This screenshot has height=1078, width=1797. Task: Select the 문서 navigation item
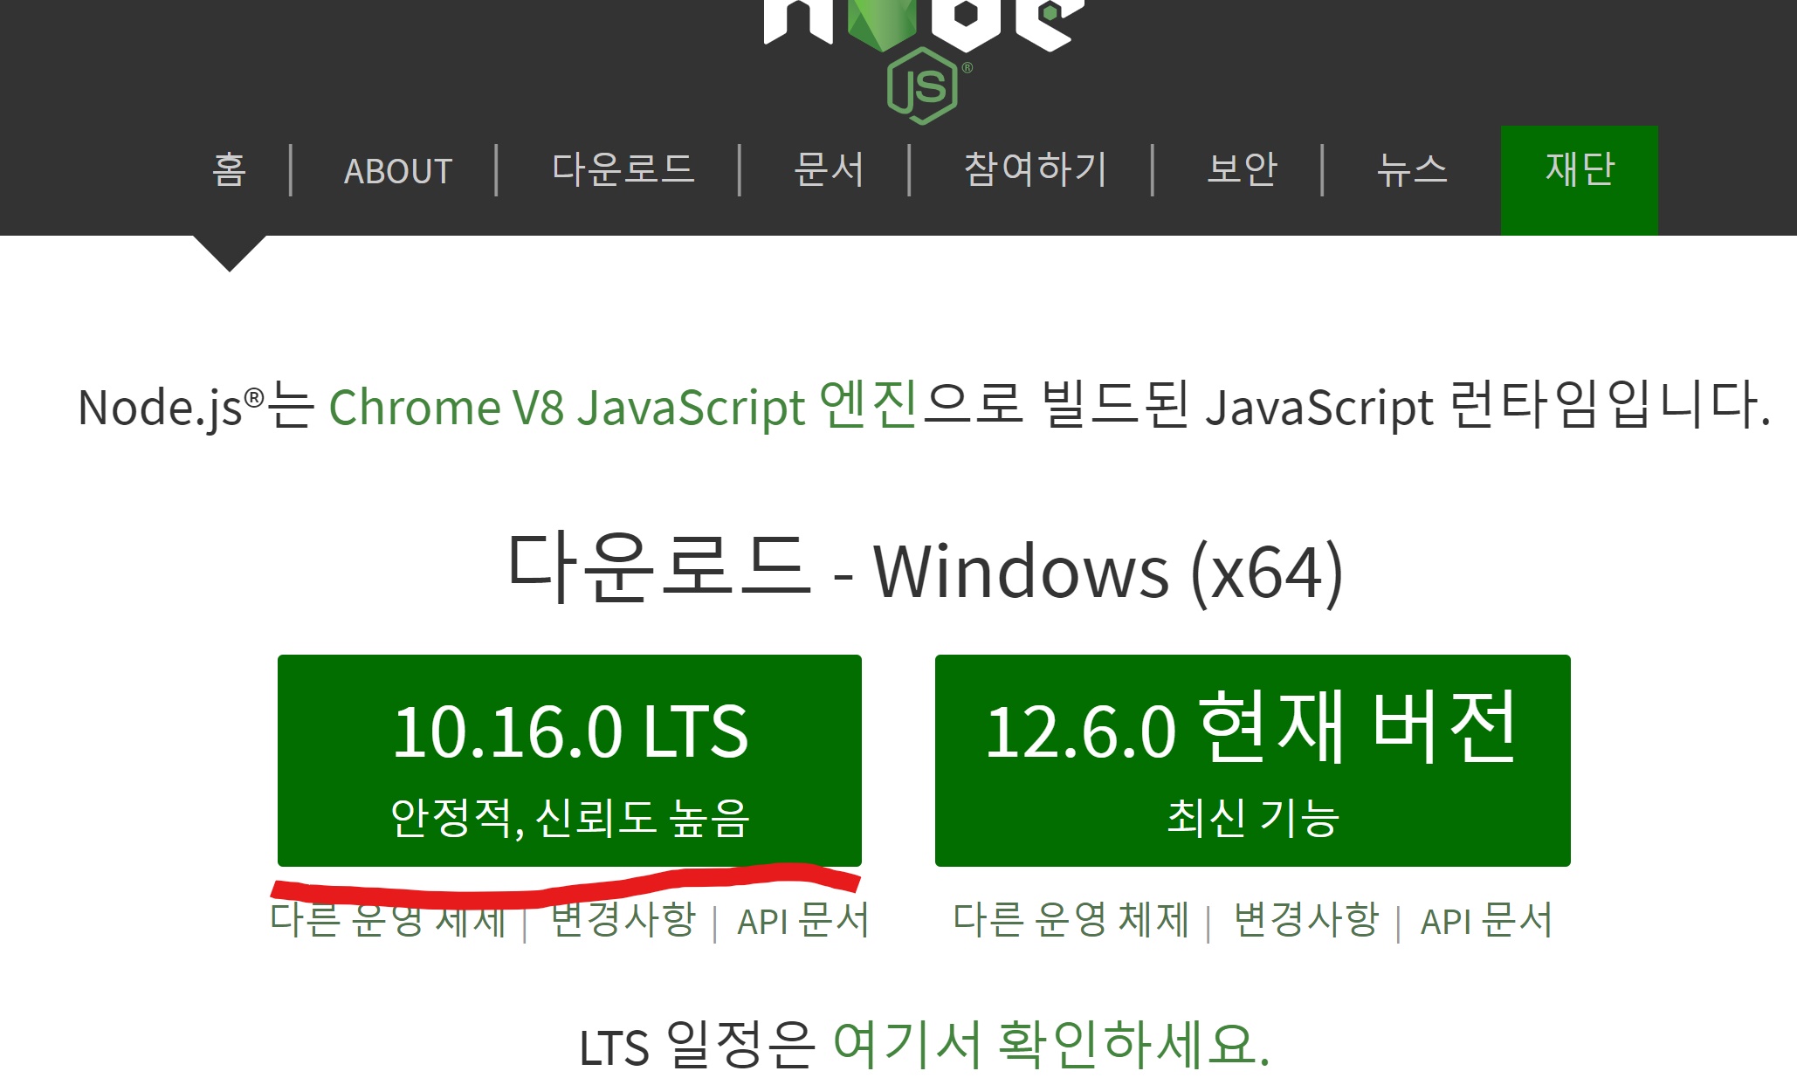[x=829, y=169]
